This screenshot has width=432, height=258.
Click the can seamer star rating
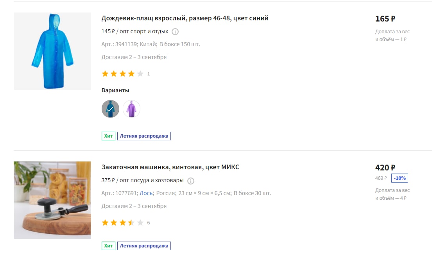click(x=123, y=222)
